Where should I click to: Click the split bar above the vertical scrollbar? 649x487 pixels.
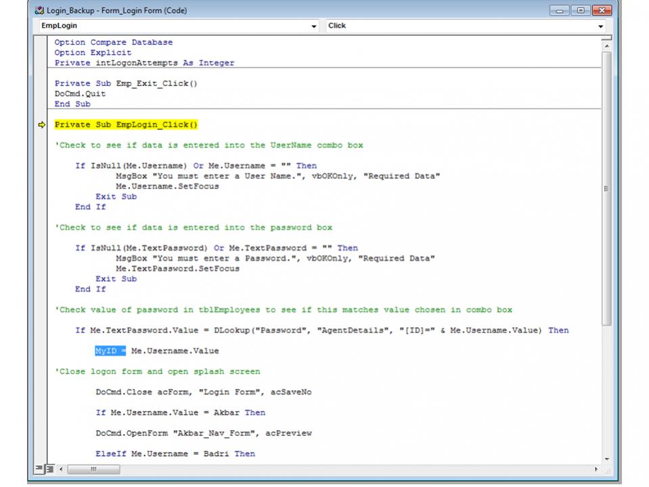pyautogui.click(x=607, y=38)
